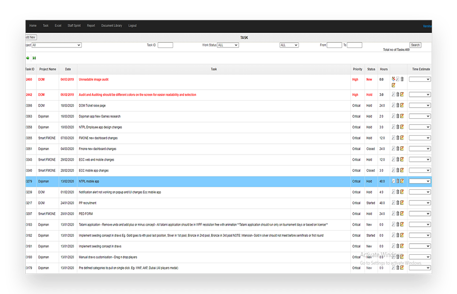Open the Excel menu item

pyautogui.click(x=58, y=26)
